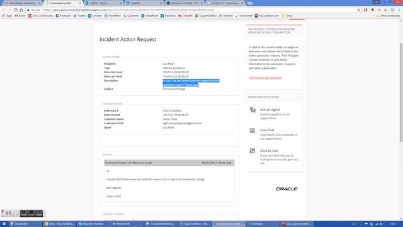Open the Downloads taskbar item

[25, 224]
